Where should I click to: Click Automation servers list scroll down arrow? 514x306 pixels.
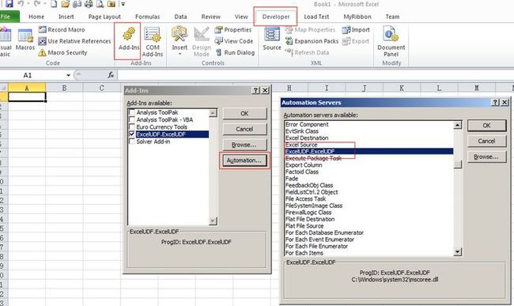[458, 251]
